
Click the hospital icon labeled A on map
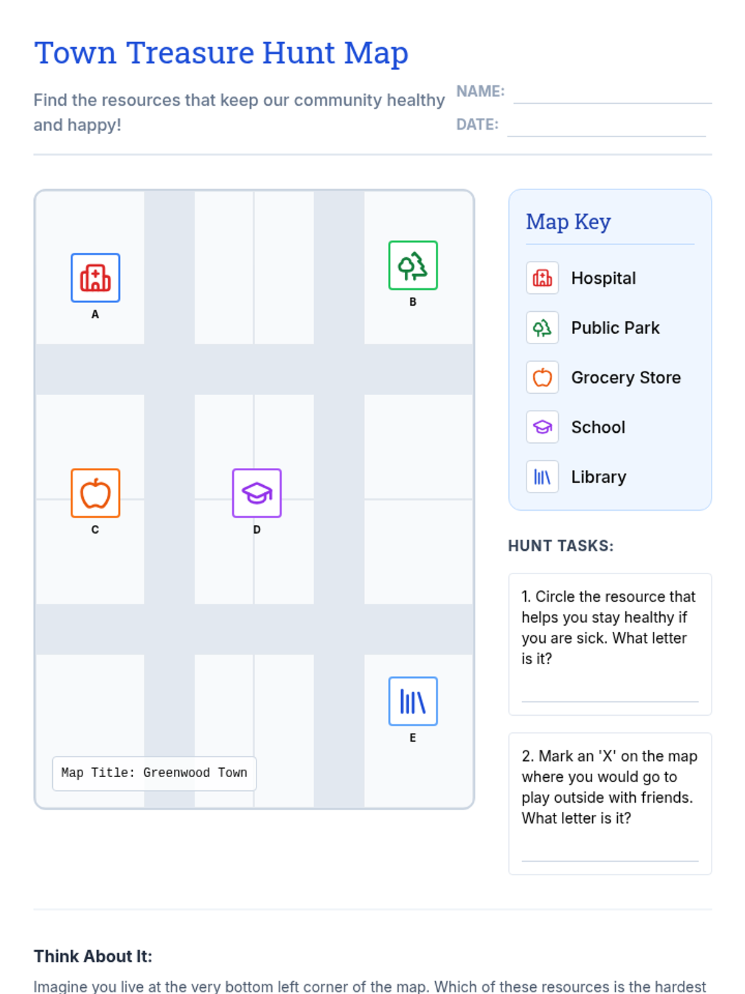[95, 278]
